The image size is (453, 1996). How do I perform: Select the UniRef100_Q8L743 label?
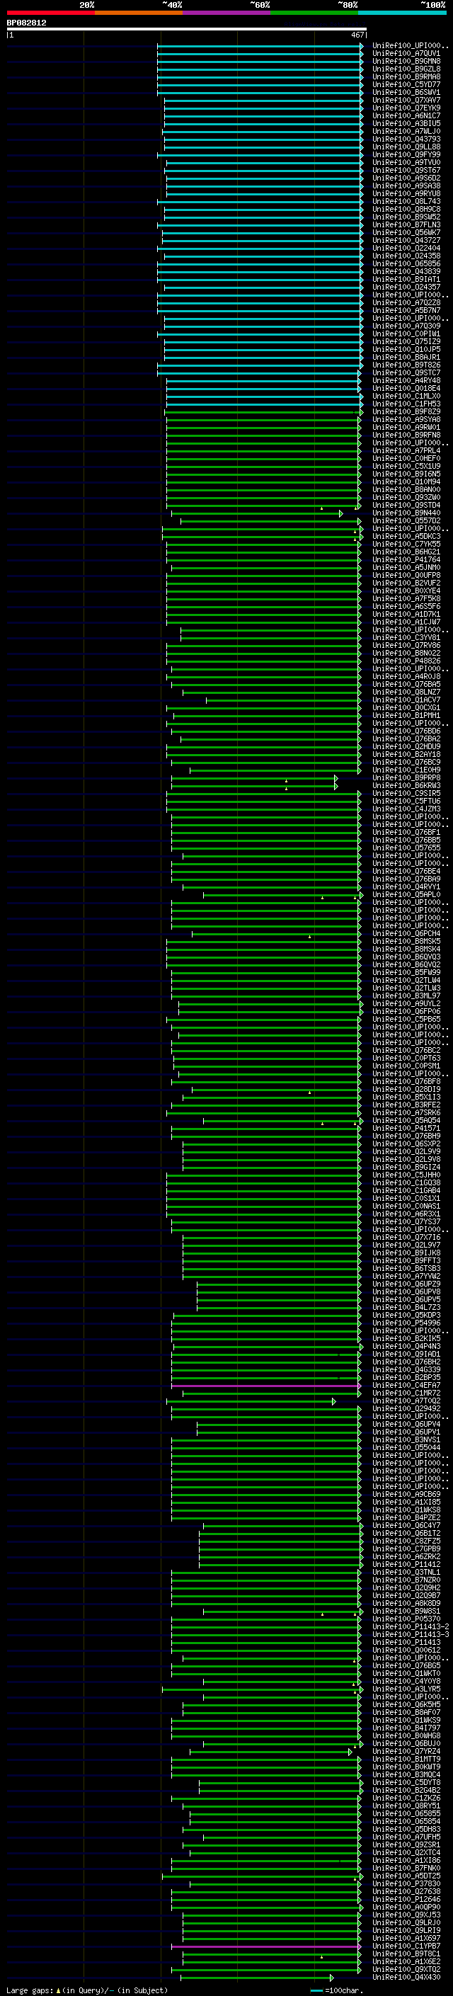[406, 202]
